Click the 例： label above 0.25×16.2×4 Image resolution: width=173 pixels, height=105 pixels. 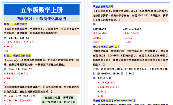click(x=95, y=24)
